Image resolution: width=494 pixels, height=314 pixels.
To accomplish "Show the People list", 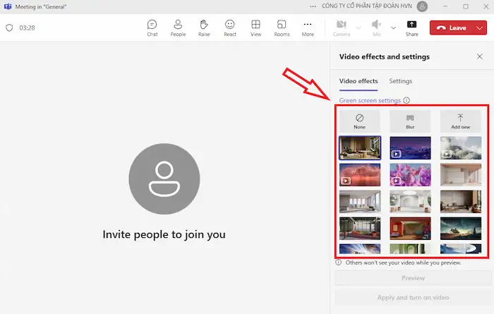I will (x=178, y=28).
